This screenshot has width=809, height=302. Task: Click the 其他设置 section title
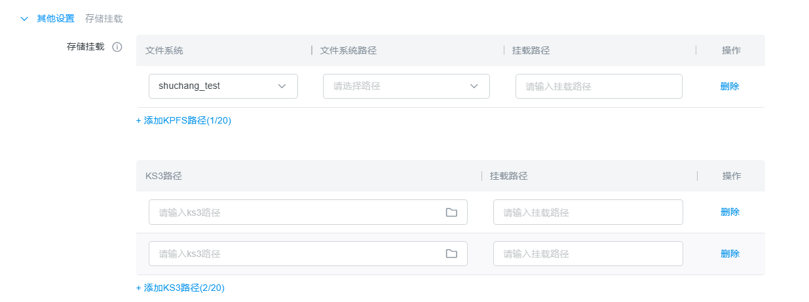(56, 19)
